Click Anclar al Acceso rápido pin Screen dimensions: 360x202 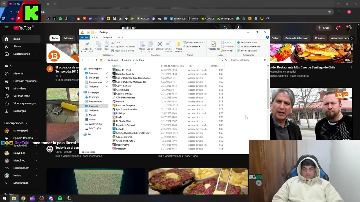pos(87,44)
